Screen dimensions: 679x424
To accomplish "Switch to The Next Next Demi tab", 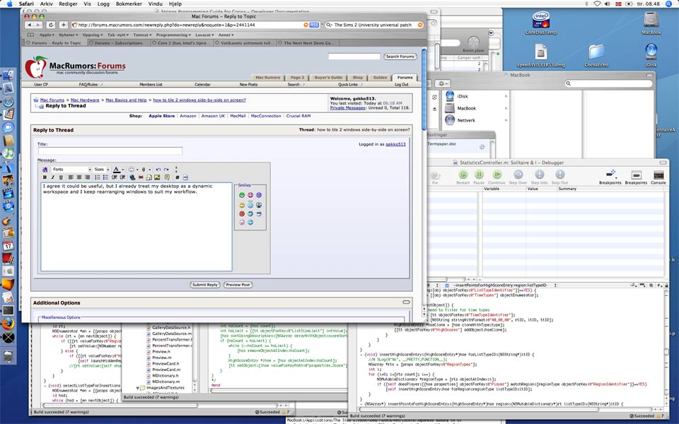I will tap(307, 43).
